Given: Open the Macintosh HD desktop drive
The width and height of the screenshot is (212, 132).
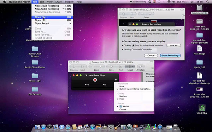Looking at the screenshot, I should (x=199, y=10).
